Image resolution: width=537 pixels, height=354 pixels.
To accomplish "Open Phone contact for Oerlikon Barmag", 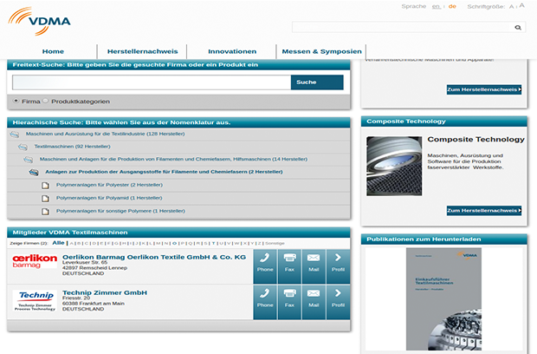I will click(x=265, y=266).
